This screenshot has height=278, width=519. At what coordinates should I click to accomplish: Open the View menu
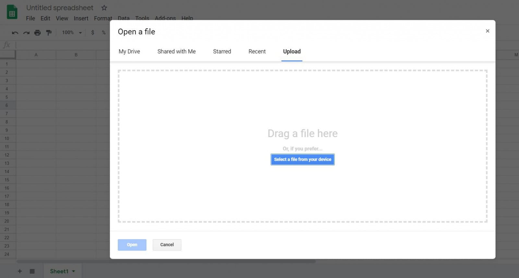click(62, 18)
